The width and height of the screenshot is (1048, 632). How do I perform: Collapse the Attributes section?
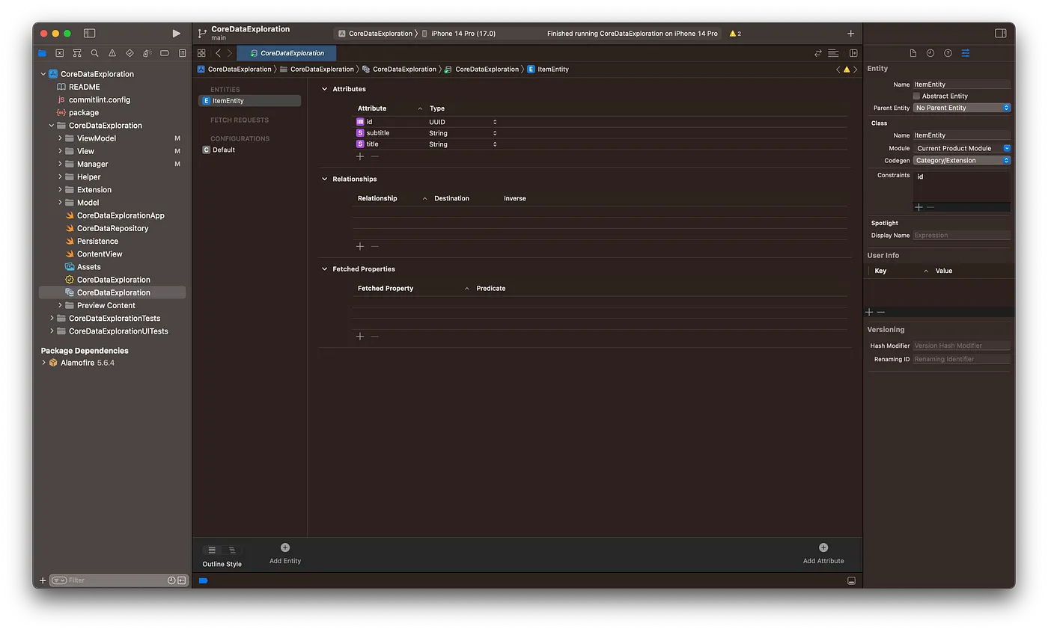[325, 89]
